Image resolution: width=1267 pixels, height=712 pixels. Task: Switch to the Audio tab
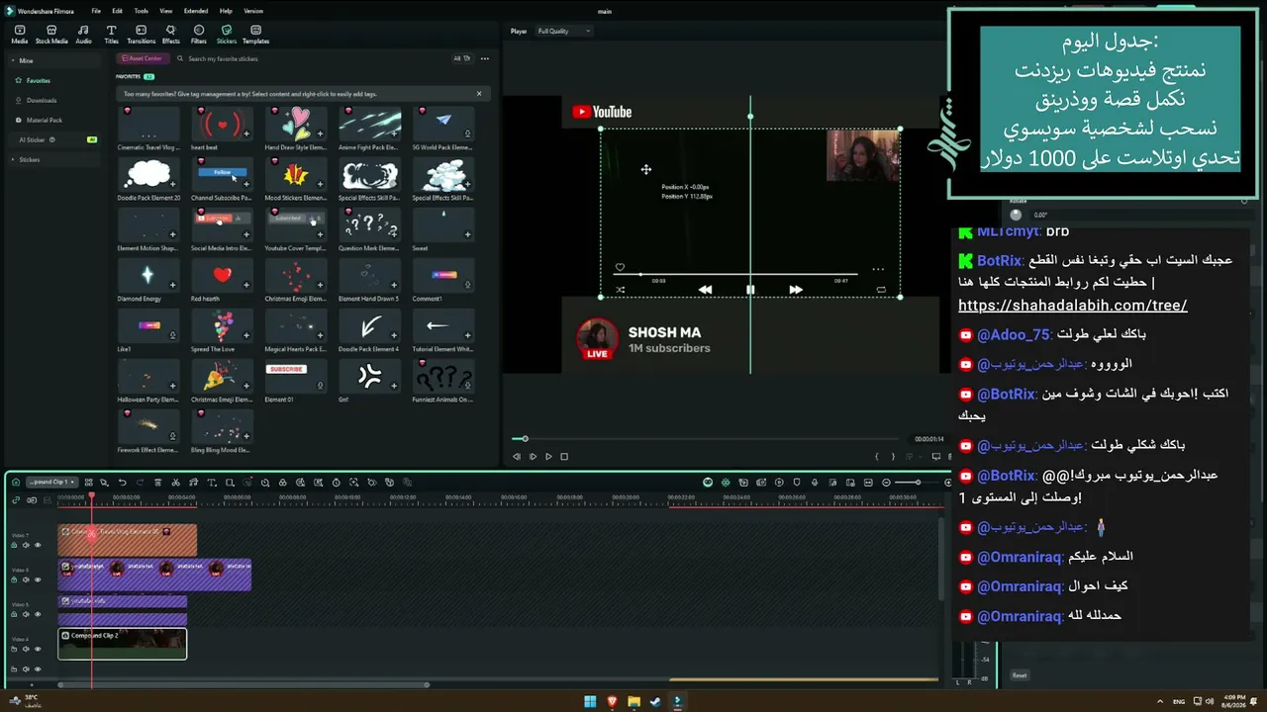83,35
